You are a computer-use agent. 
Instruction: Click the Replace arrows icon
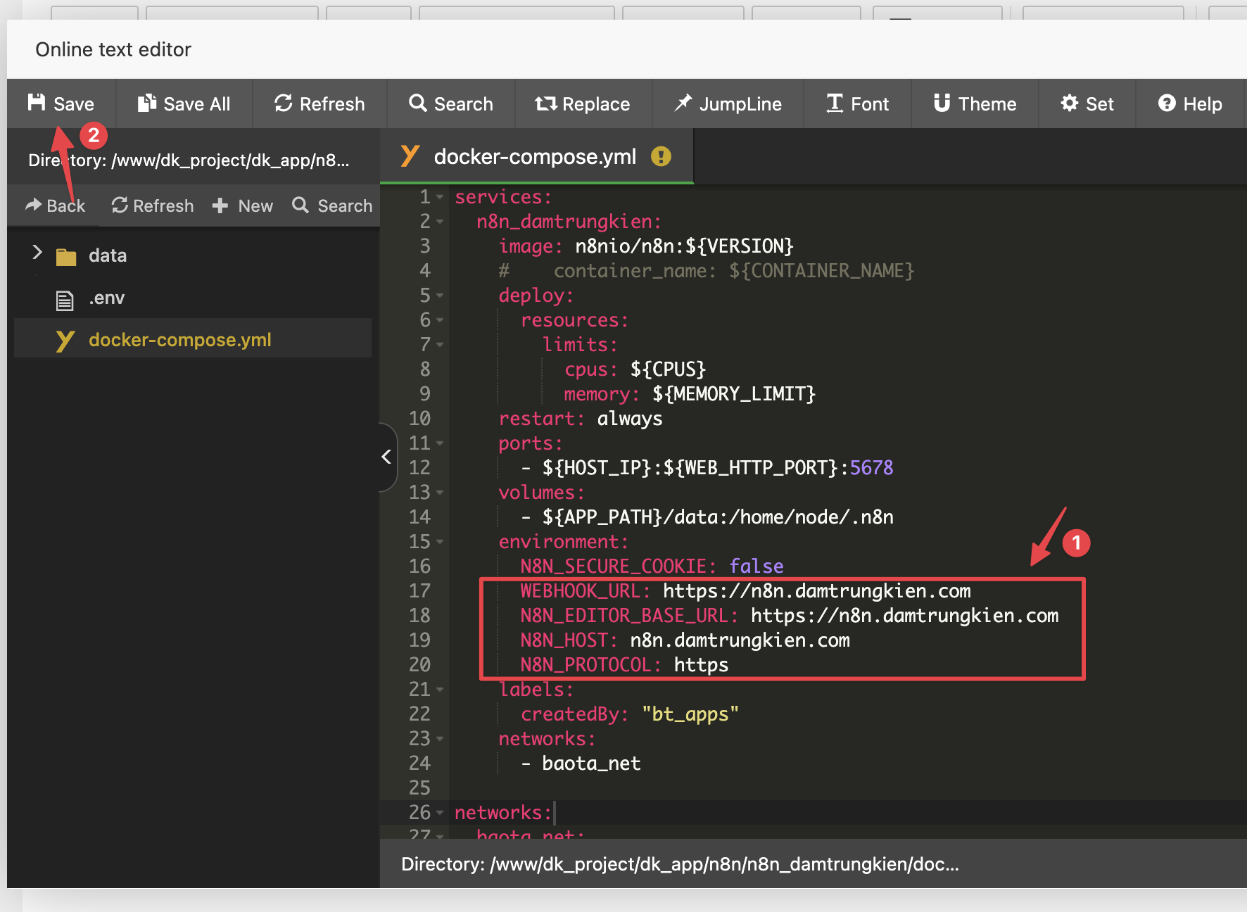tap(546, 103)
